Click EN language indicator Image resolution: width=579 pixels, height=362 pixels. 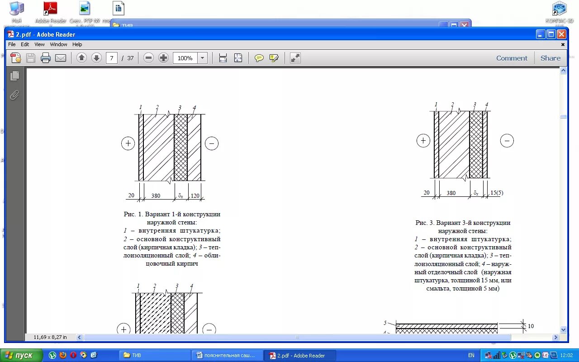[471, 355]
